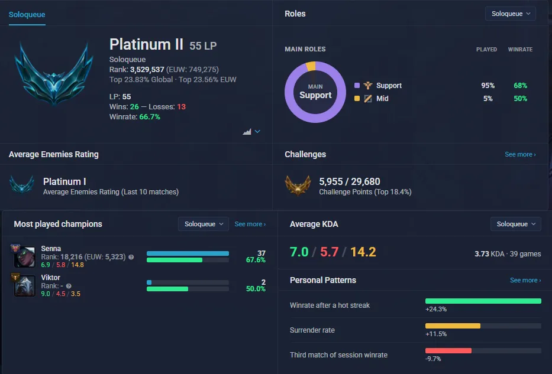
Task: Click the Support 68% winrate value
Action: click(520, 86)
